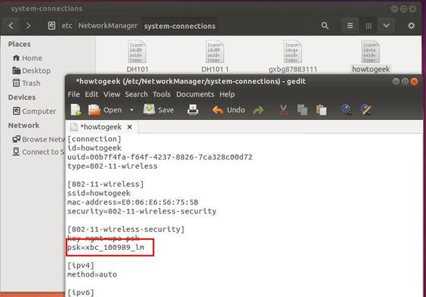Paste from clipboard icon
The image size is (426, 297).
(321, 110)
